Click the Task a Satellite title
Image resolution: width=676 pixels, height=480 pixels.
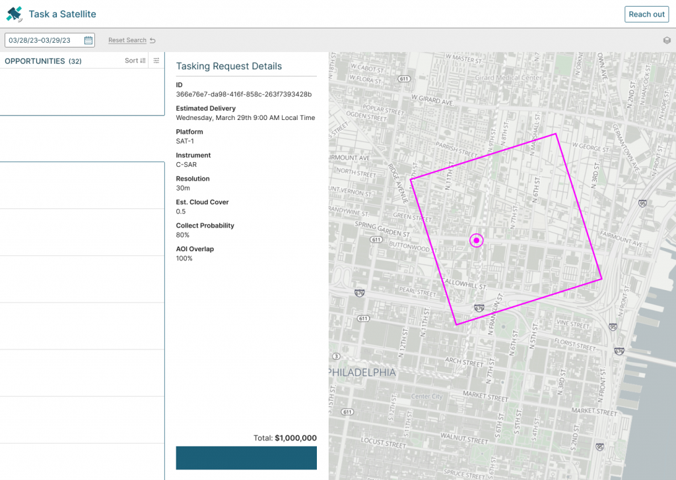pos(62,14)
